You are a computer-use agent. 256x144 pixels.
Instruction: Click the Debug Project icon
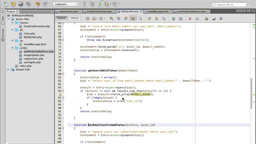(x=107, y=4)
